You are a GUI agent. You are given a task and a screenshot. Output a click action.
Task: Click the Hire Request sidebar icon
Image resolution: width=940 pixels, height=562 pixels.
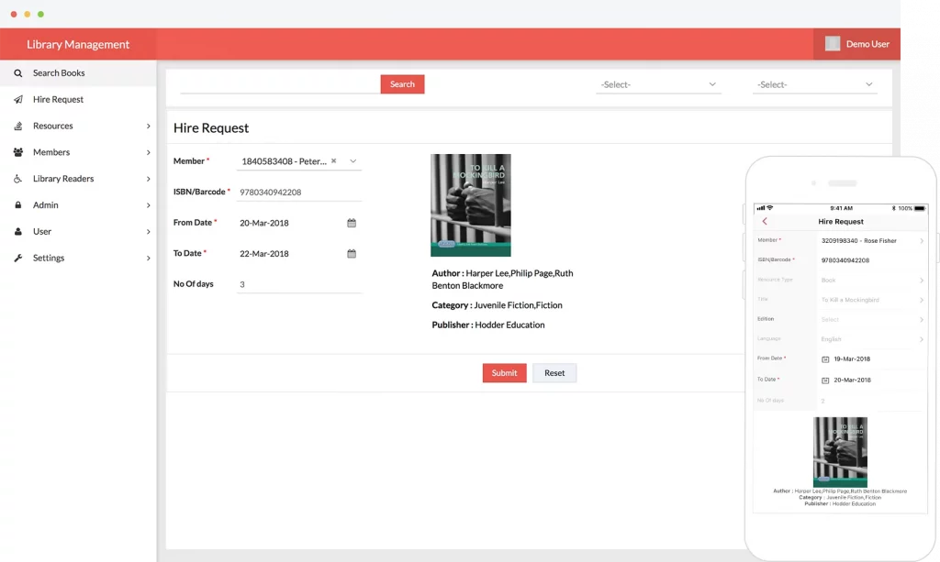(x=19, y=99)
